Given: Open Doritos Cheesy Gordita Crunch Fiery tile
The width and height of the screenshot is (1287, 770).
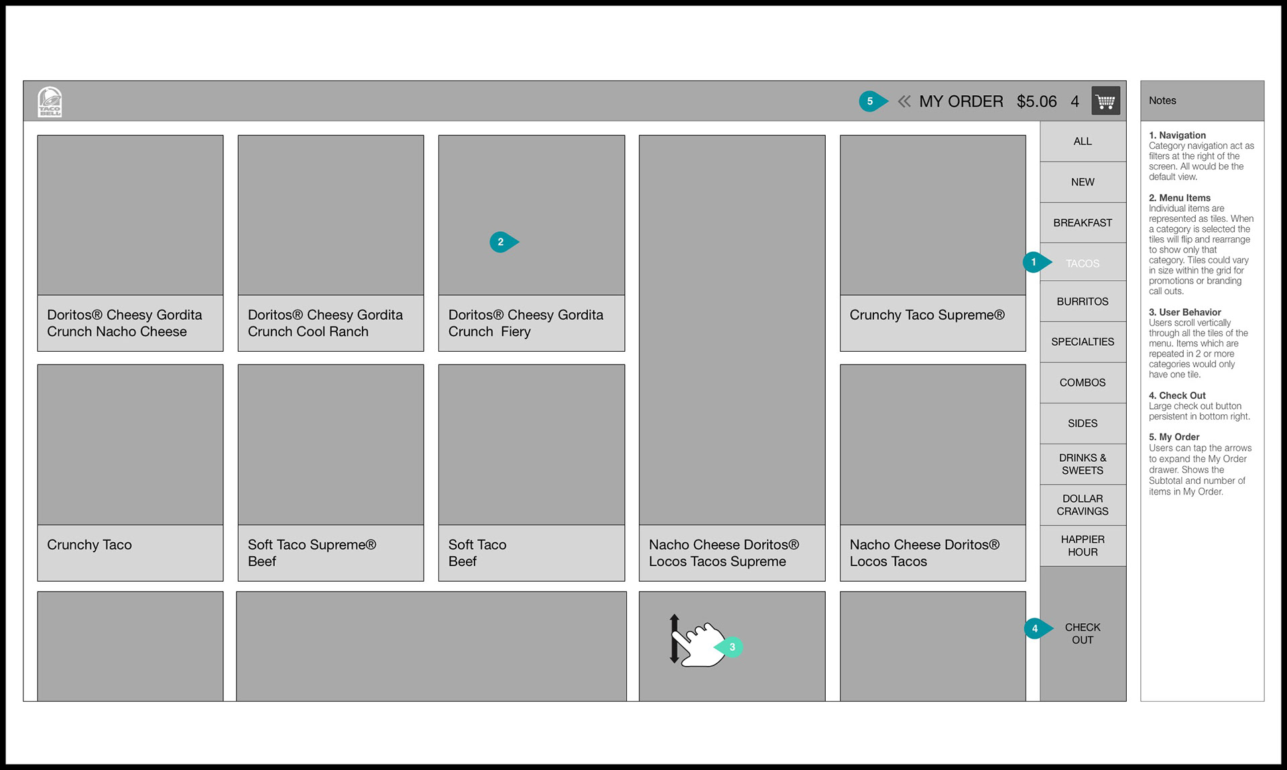Looking at the screenshot, I should click(532, 243).
